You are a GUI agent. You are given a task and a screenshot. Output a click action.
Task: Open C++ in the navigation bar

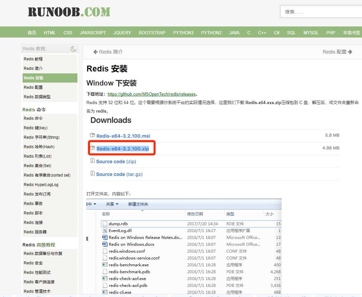(x=262, y=33)
